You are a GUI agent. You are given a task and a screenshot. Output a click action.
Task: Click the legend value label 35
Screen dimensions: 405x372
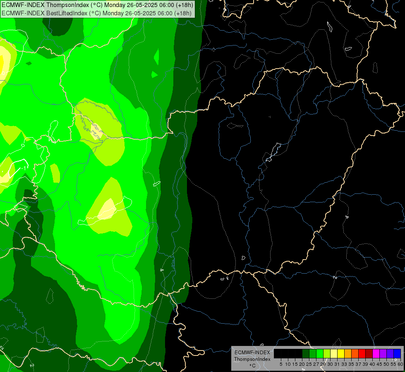pos(351,364)
